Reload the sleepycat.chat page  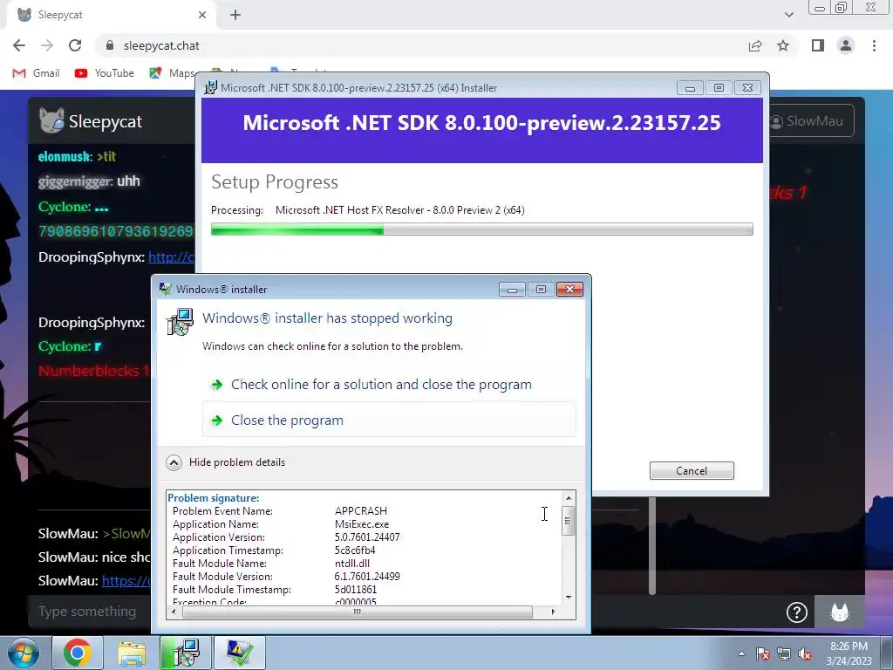click(75, 45)
